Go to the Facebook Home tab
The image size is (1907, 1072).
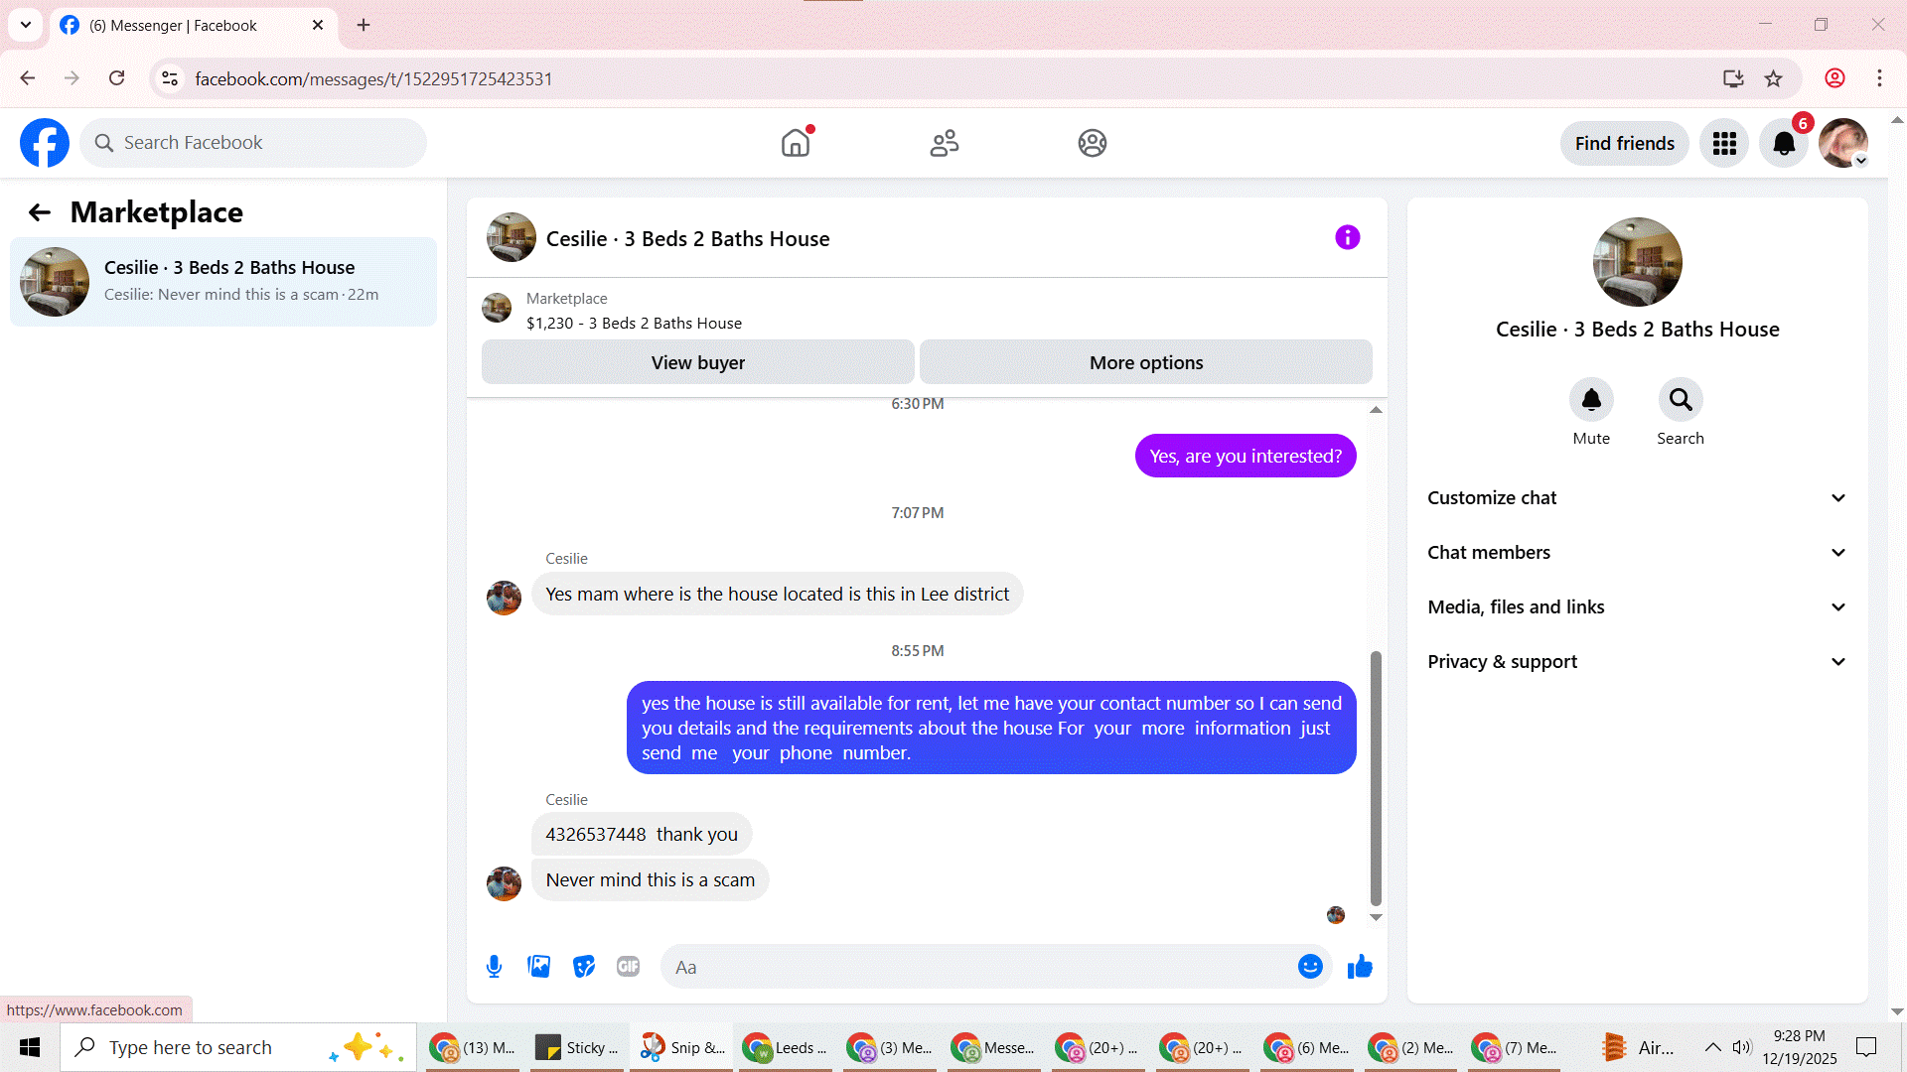tap(796, 143)
